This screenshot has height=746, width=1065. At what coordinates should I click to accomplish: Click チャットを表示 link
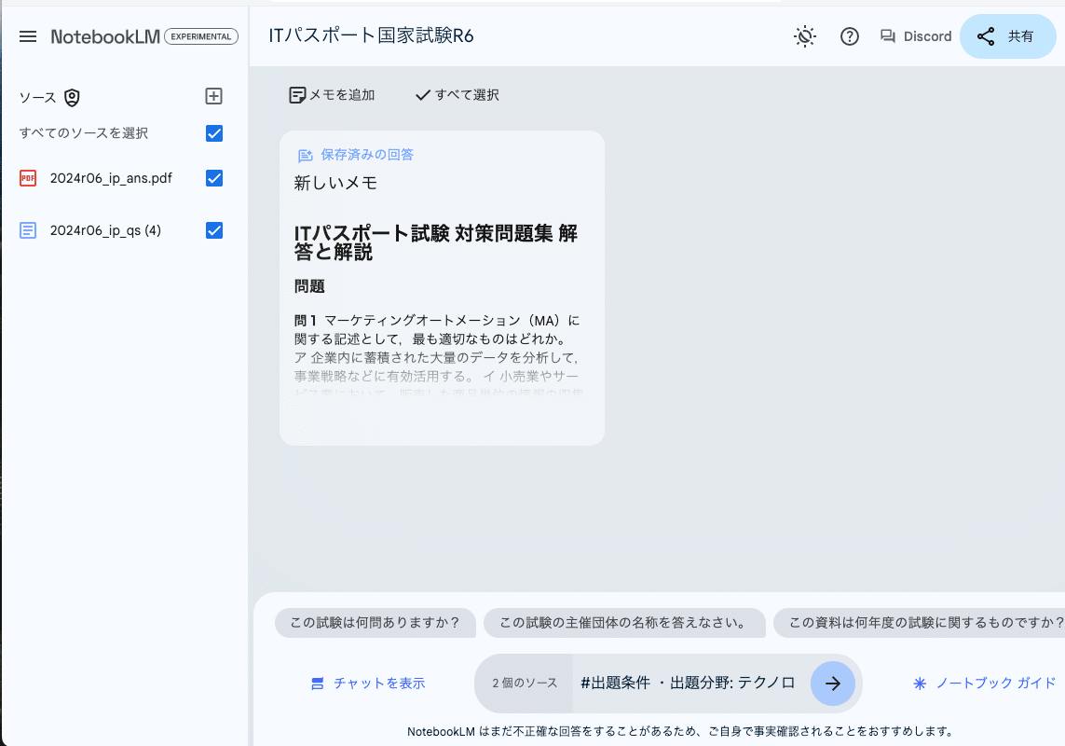click(368, 684)
